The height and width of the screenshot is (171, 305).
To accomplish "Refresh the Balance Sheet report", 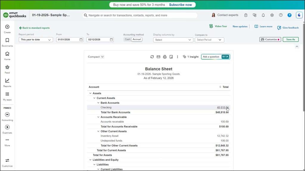I will tap(152, 56).
